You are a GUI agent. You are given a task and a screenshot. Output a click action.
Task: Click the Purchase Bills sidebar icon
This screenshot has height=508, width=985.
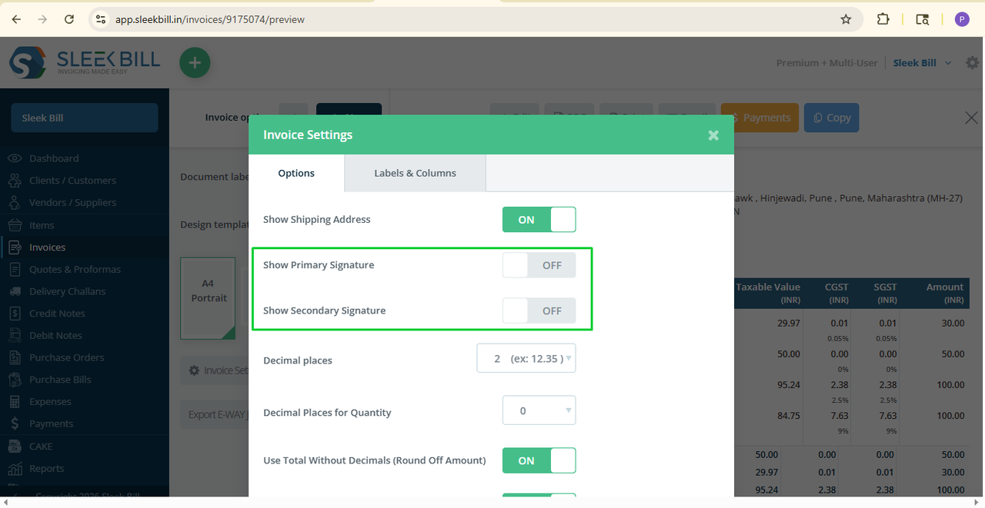coord(15,380)
